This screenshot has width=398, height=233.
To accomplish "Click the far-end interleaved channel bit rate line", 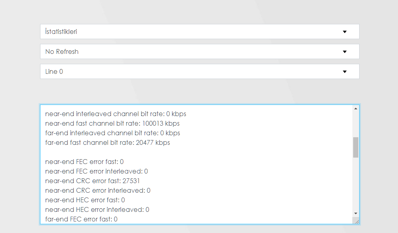I will [113, 133].
